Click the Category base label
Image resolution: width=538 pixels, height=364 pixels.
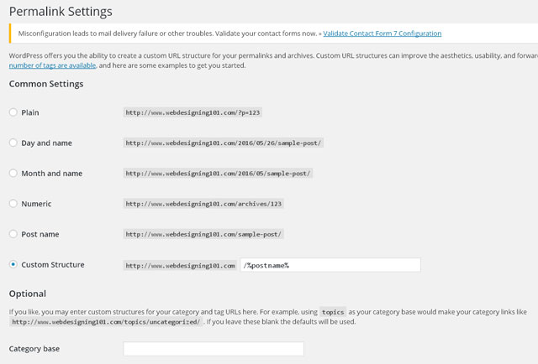[34, 349]
